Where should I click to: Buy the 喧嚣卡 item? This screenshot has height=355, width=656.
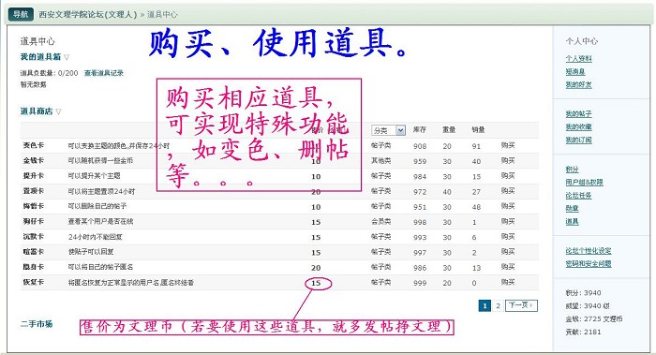[x=508, y=252]
